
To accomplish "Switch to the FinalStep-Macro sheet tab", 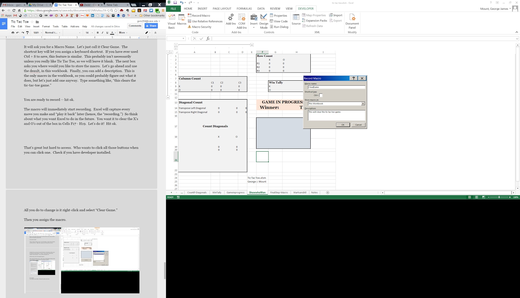I will pyautogui.click(x=279, y=193).
